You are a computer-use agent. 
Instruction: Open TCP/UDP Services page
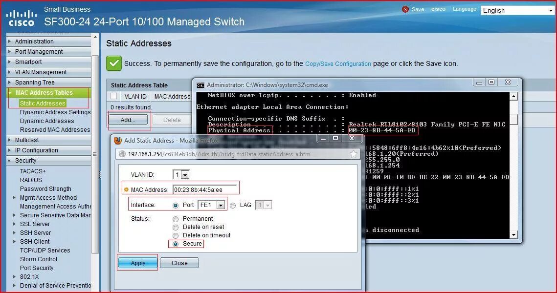coord(45,251)
